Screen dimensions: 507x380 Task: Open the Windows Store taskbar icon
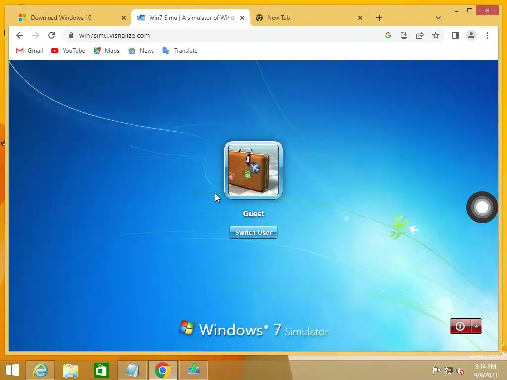pos(101,370)
